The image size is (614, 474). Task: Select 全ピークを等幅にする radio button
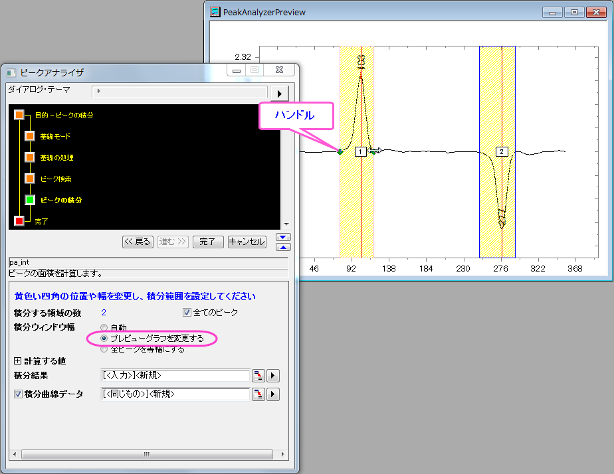tap(104, 349)
